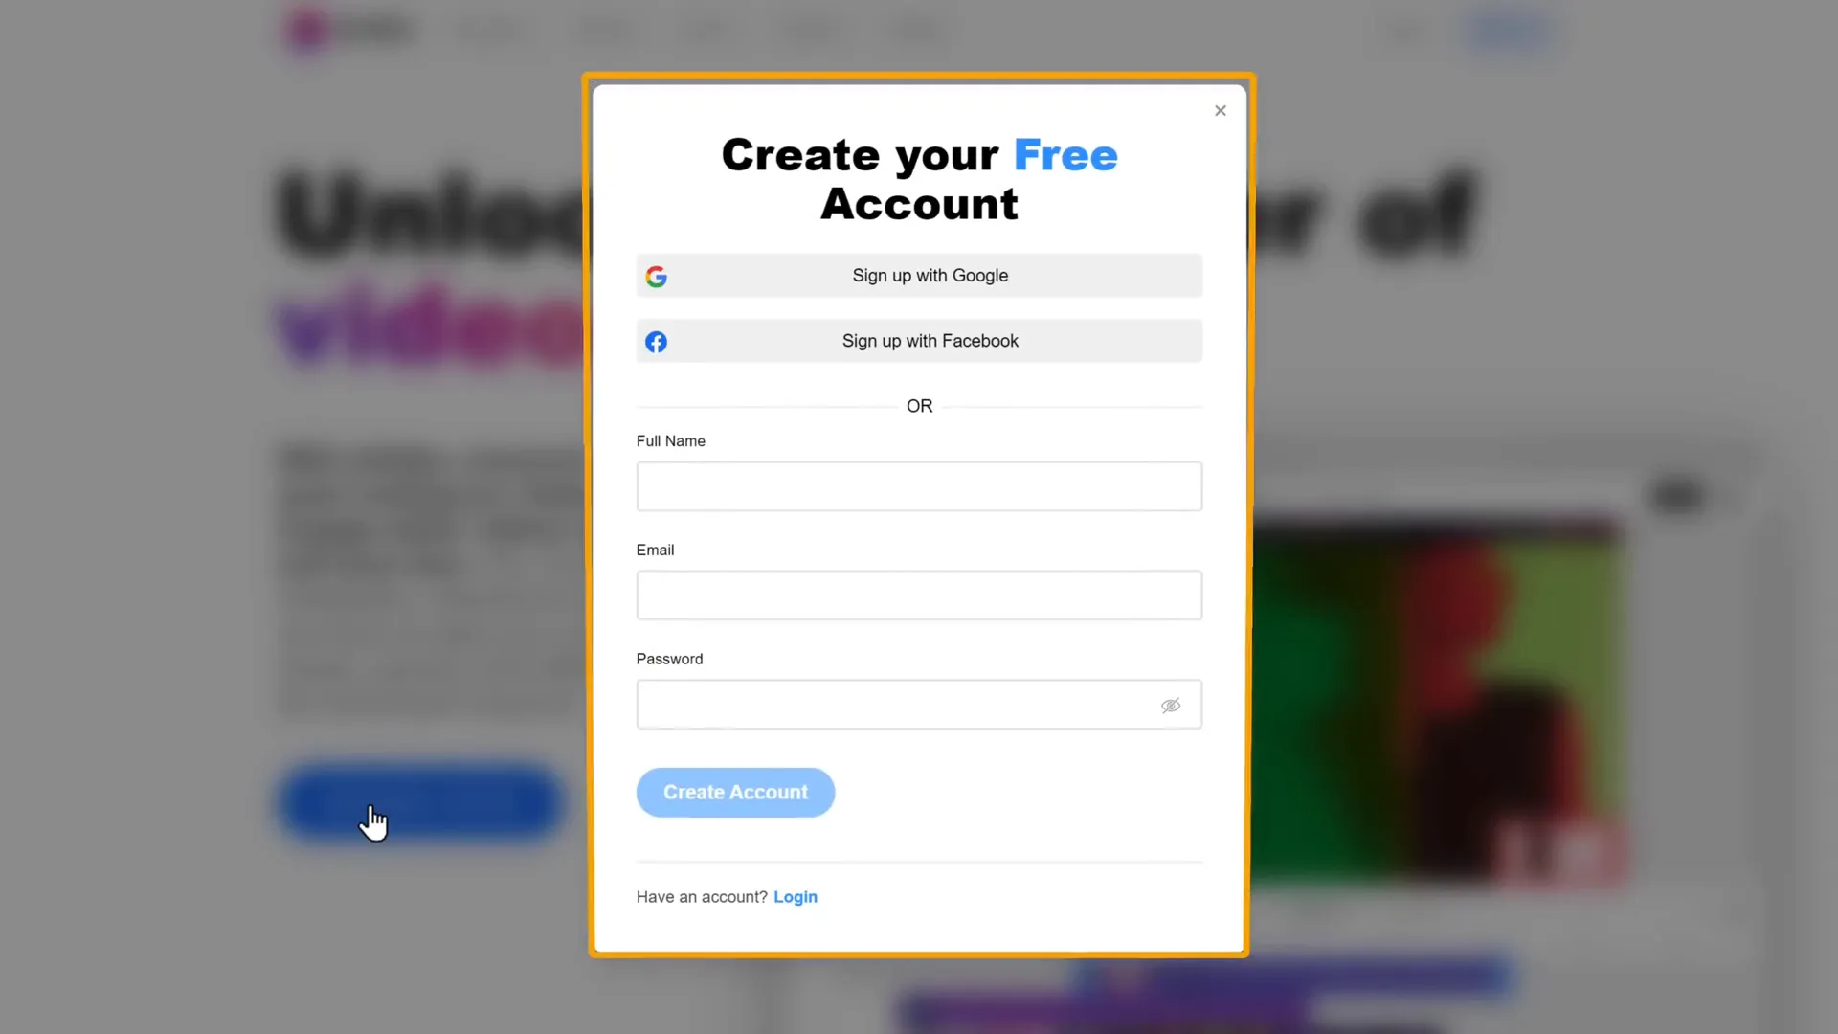Click the Facebook F logo icon

(657, 341)
